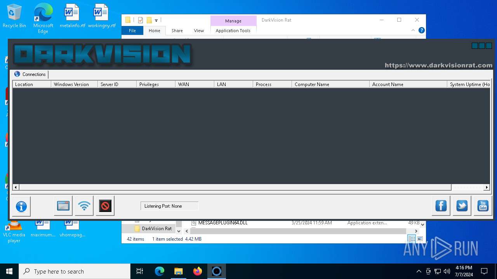This screenshot has height=279, width=497.
Task: Click the System Uptime column header
Action: coord(469,84)
